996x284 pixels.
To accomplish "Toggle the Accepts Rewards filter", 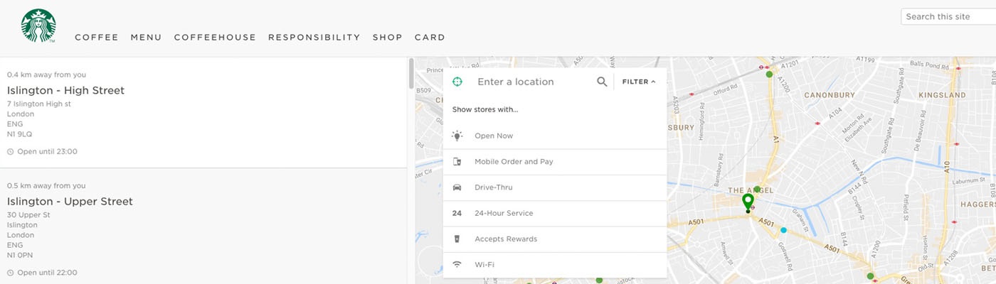I will pos(555,239).
